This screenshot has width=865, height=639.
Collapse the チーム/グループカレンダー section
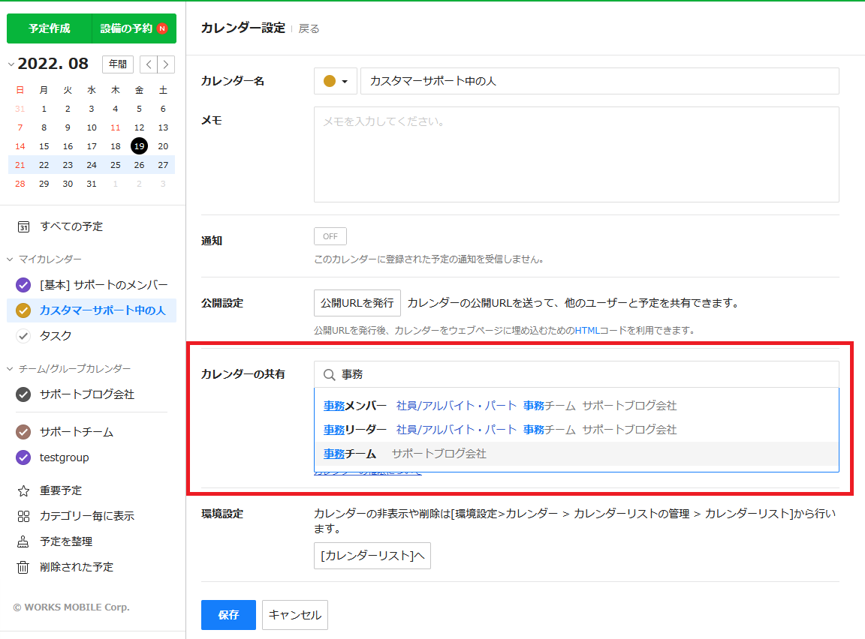pos(11,369)
